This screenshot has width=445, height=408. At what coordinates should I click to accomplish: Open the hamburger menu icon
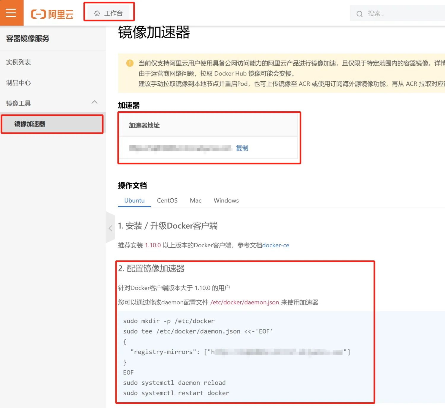tap(11, 13)
